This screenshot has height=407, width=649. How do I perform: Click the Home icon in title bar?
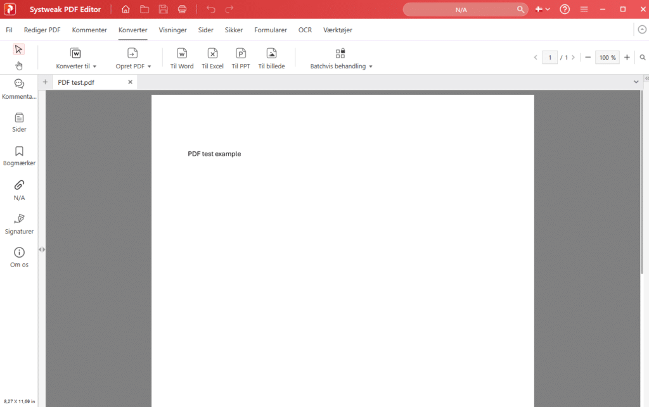[x=125, y=9]
